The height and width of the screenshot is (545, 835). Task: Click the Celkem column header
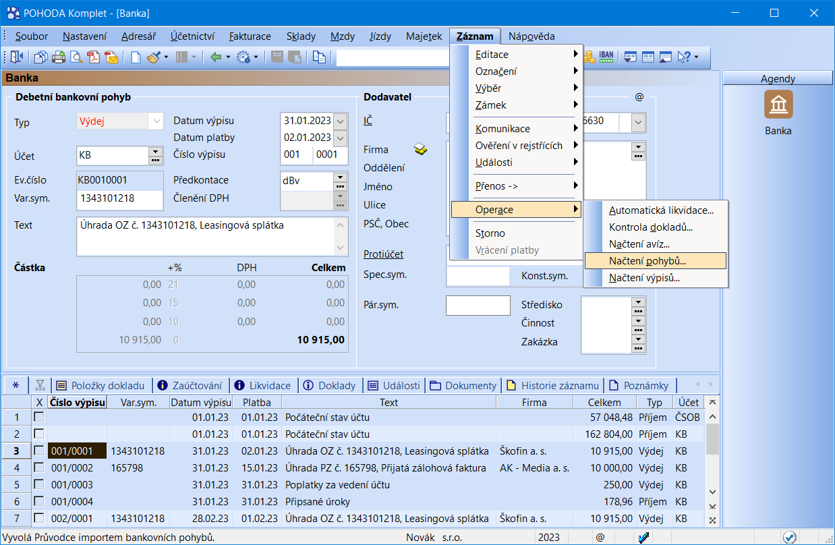pos(604,402)
